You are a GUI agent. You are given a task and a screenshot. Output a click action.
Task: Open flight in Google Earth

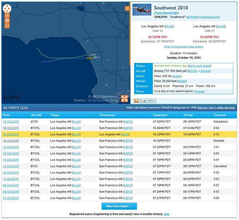click(x=145, y=101)
